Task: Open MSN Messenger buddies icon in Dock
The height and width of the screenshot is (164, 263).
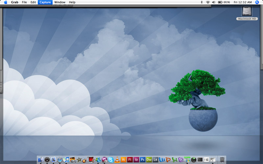Action: tap(98, 160)
